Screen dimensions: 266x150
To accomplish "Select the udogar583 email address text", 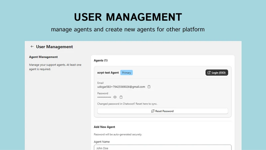I will [x=121, y=87].
